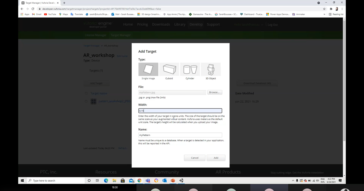Viewport: 364px width, 191px height.
Task: Click the Width input field
Action: pyautogui.click(x=180, y=111)
